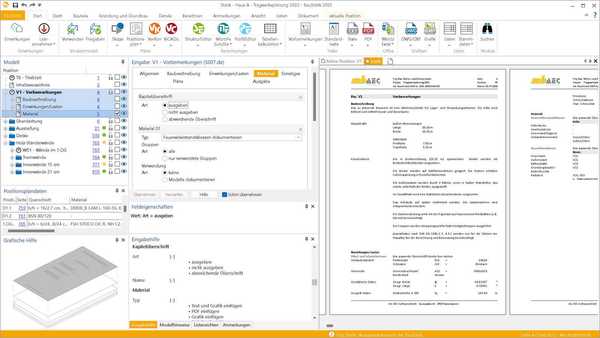Screen dimensions: 600x338
Task: Open the ProfilEditor tool
Action: (245, 29)
